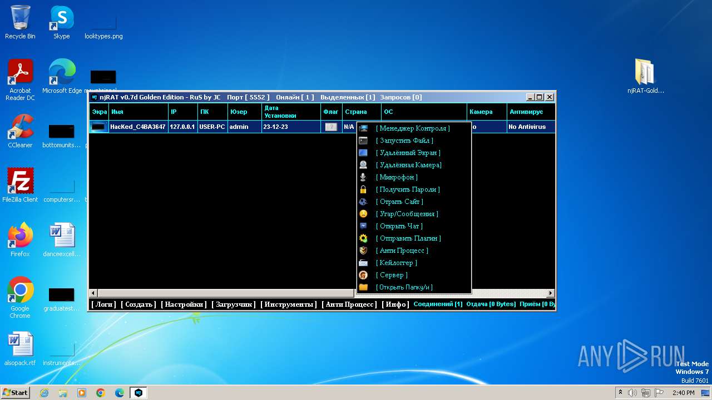The image size is (712, 400).
Task: Open the Google Chrome desktop shortcut
Action: pos(20,297)
